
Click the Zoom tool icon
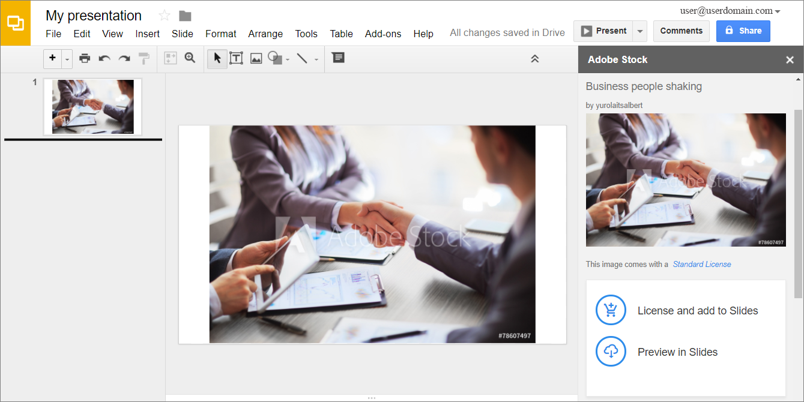click(x=190, y=58)
